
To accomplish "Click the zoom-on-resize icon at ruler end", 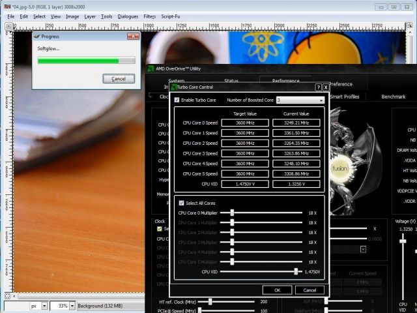I will 409,26.
